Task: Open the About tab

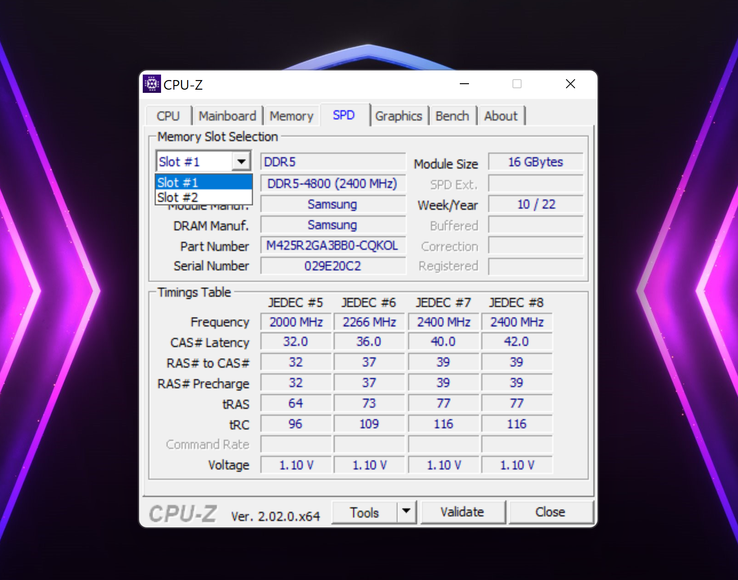Action: 501,116
